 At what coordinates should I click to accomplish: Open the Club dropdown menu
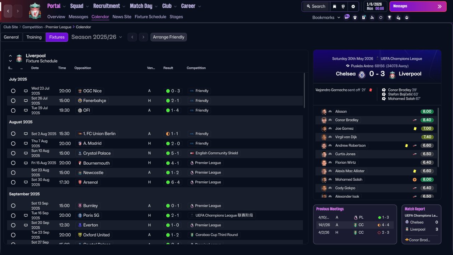[x=170, y=6]
